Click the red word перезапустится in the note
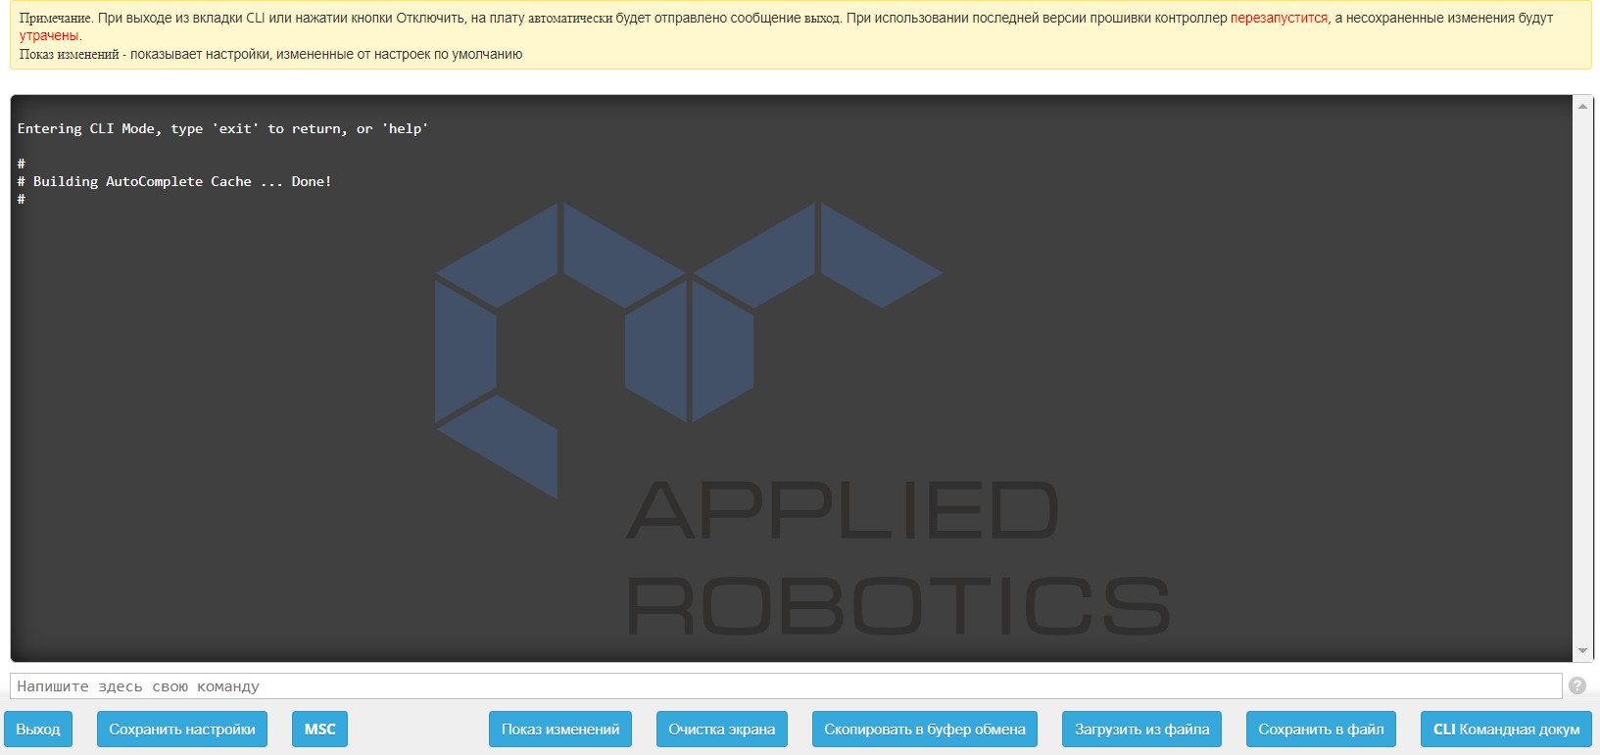This screenshot has height=755, width=1600. coord(1279,18)
